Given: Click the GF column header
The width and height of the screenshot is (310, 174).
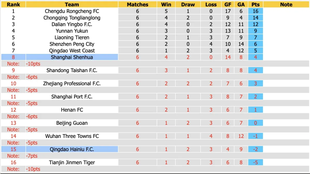Looking at the screenshot, I should click(x=228, y=4).
